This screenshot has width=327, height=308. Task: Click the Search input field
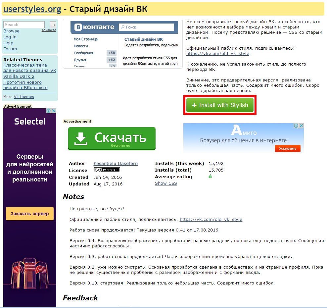24,25
